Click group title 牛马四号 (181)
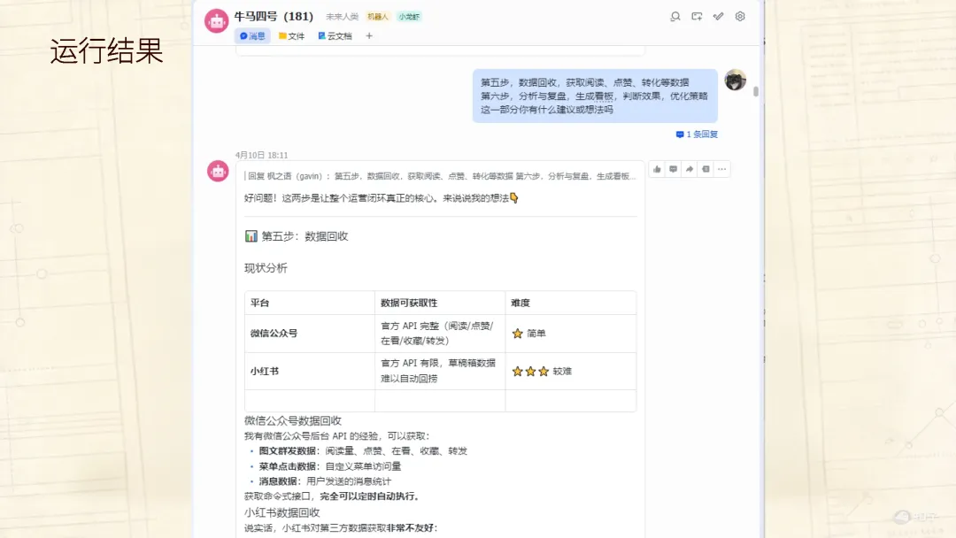The width and height of the screenshot is (956, 538). click(274, 17)
